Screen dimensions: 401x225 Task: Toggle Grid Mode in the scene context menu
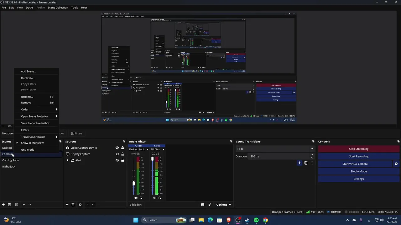(x=36, y=150)
